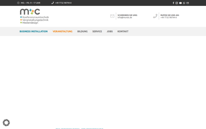Screen dimensions: 206x129
Task: Click the envelope icon beside WhatsApp
Action: (x=187, y=3)
